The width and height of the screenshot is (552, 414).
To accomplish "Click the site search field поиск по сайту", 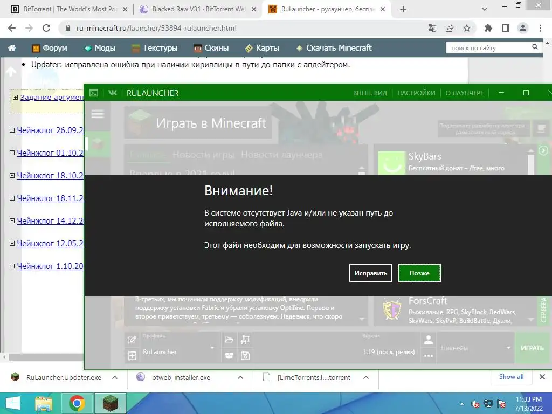I will click(x=489, y=47).
